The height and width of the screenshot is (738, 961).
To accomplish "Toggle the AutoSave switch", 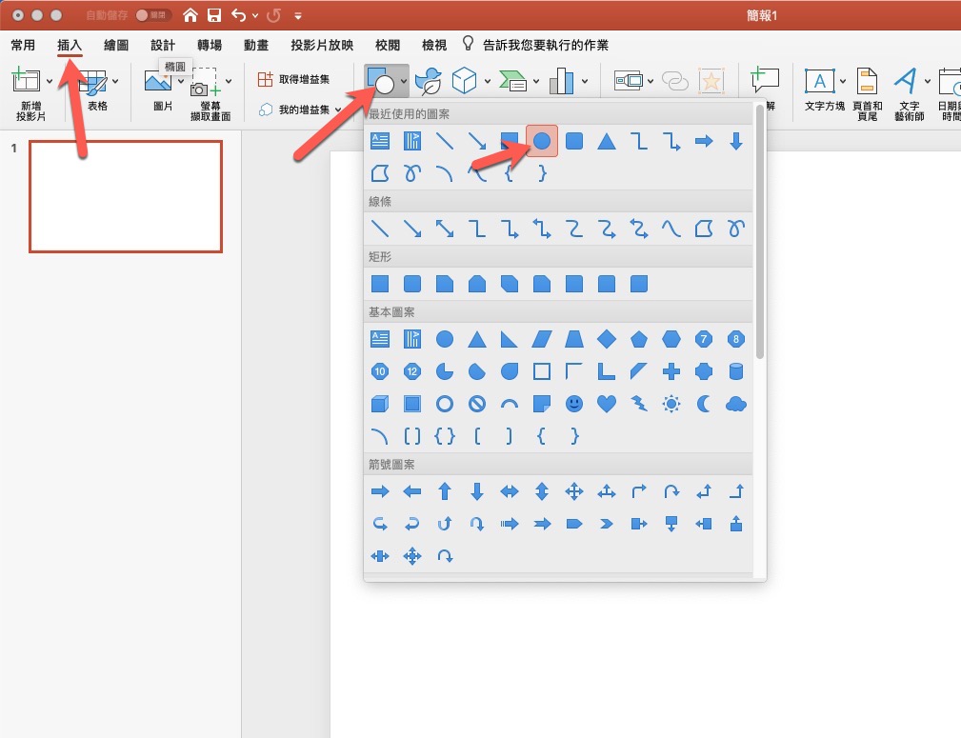I will pyautogui.click(x=151, y=15).
